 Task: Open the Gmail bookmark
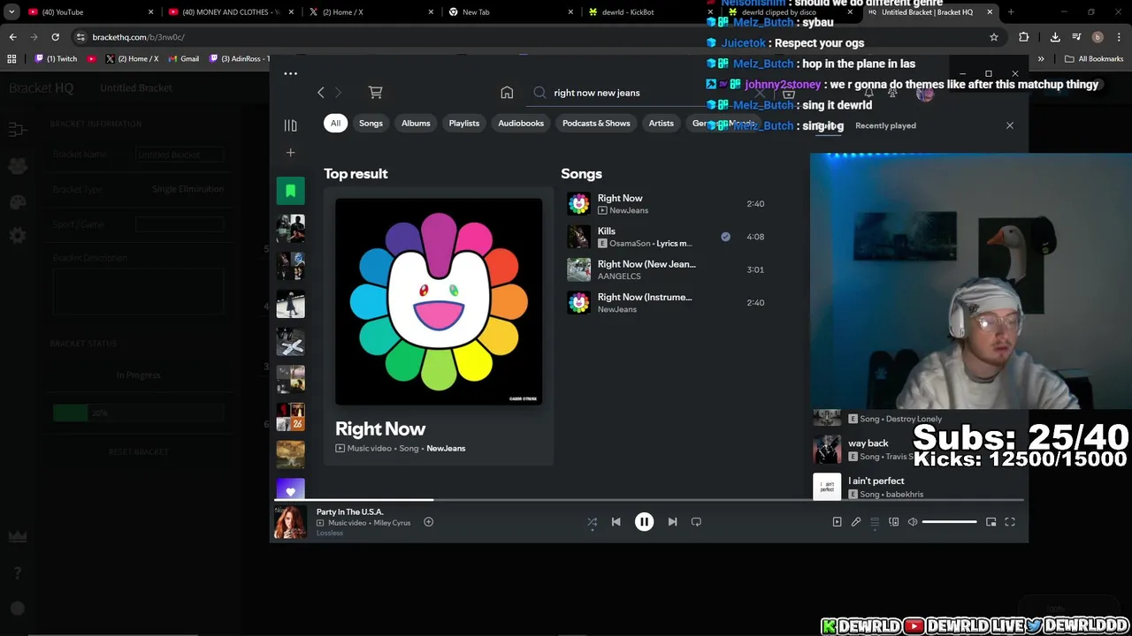[x=184, y=59]
